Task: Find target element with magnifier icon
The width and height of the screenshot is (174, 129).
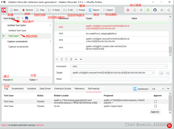Action: point(168,73)
